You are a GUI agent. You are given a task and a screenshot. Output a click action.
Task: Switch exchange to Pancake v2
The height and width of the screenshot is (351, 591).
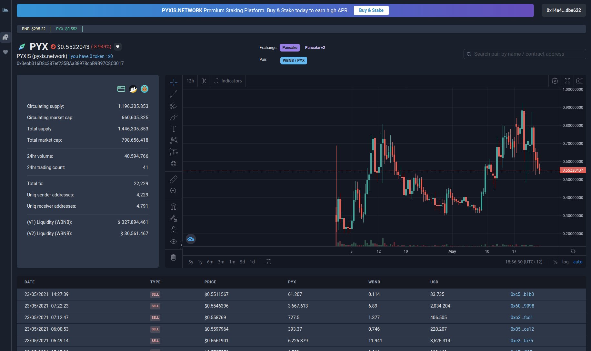click(315, 48)
